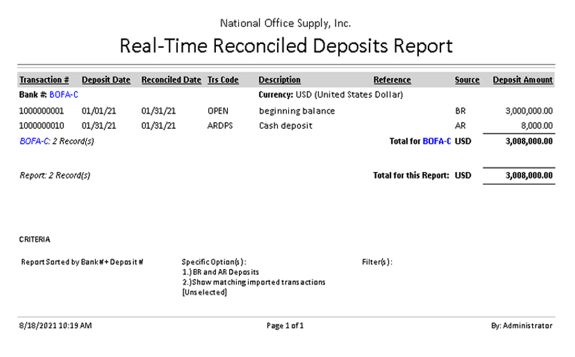Click the 'Cash deposit' description
The image size is (575, 357).
click(x=286, y=125)
